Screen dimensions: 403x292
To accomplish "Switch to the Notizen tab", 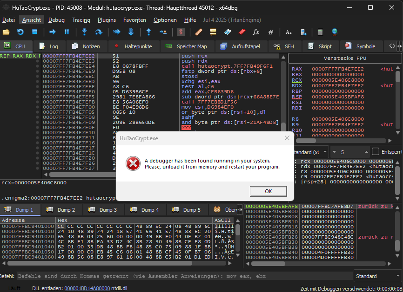I will coord(86,46).
